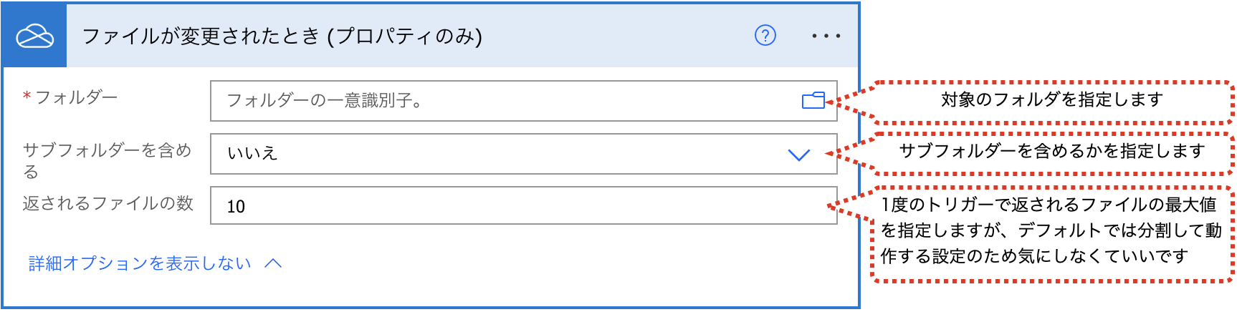Open the three-dots more options menu

[826, 36]
